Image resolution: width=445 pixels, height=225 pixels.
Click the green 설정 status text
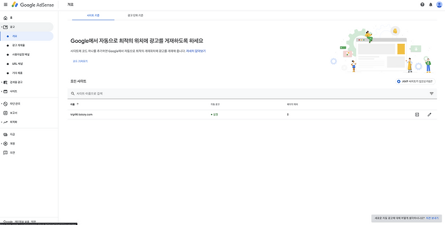[215, 115]
